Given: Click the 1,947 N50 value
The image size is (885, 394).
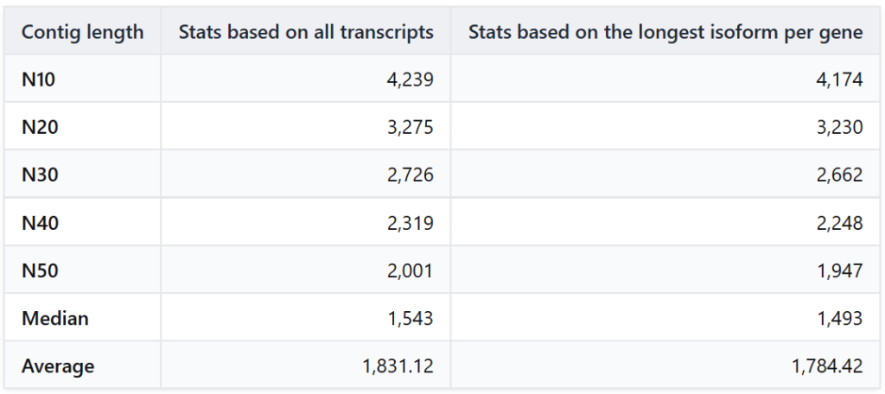Looking at the screenshot, I should [839, 270].
